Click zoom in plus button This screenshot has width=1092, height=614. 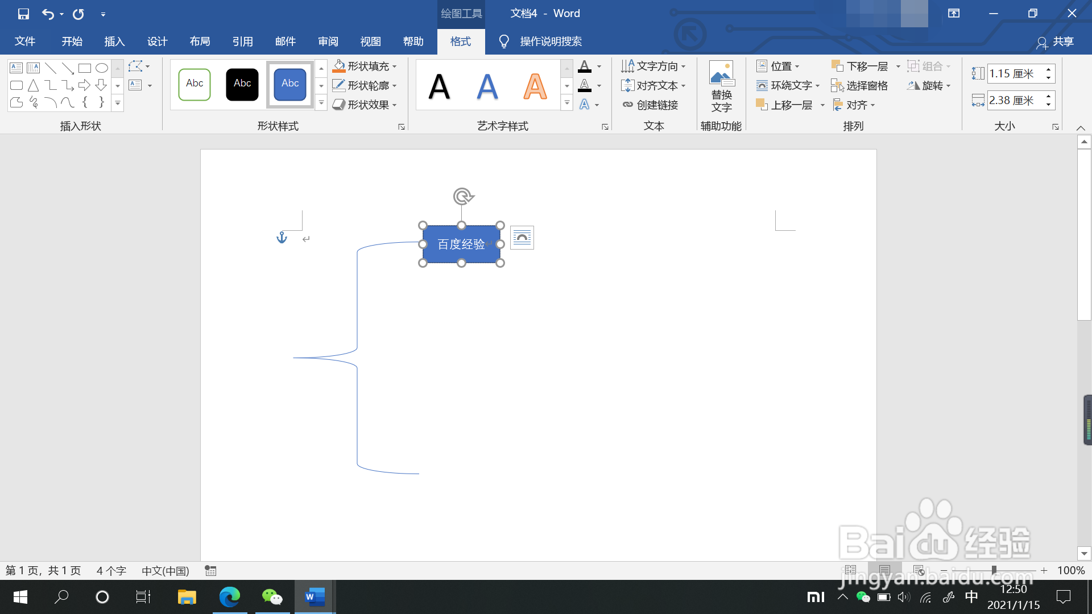pyautogui.click(x=1044, y=570)
